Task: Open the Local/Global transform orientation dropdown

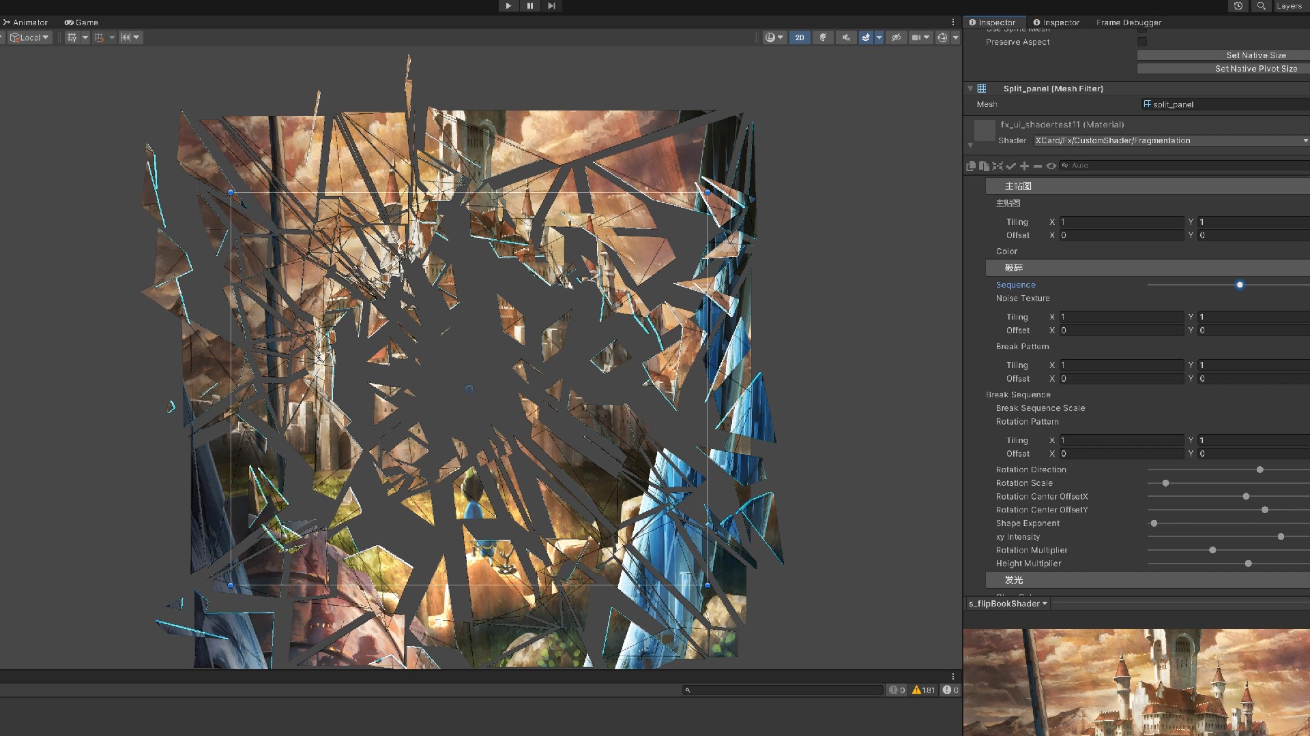Action: (x=29, y=37)
